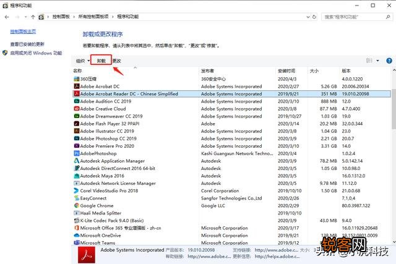Expand the address bar history dropdown

pyautogui.click(x=308, y=17)
